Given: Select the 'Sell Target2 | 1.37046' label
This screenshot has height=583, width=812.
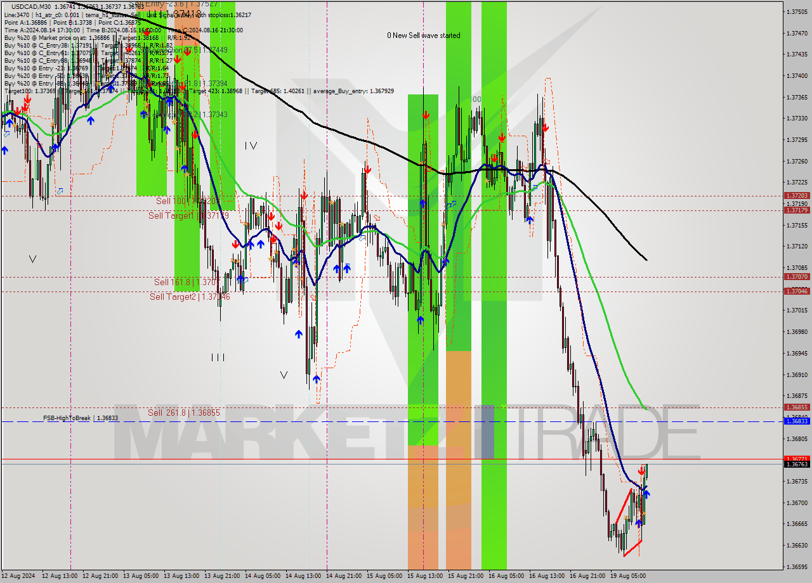Looking at the screenshot, I should (190, 297).
